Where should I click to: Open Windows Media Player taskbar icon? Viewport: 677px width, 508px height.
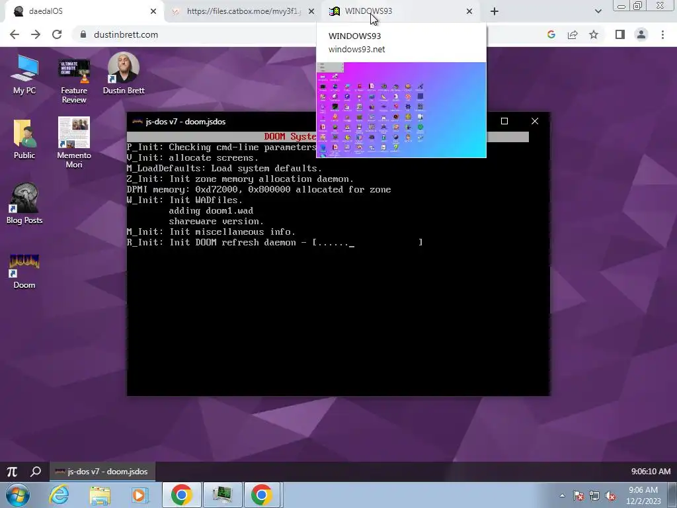(x=139, y=495)
